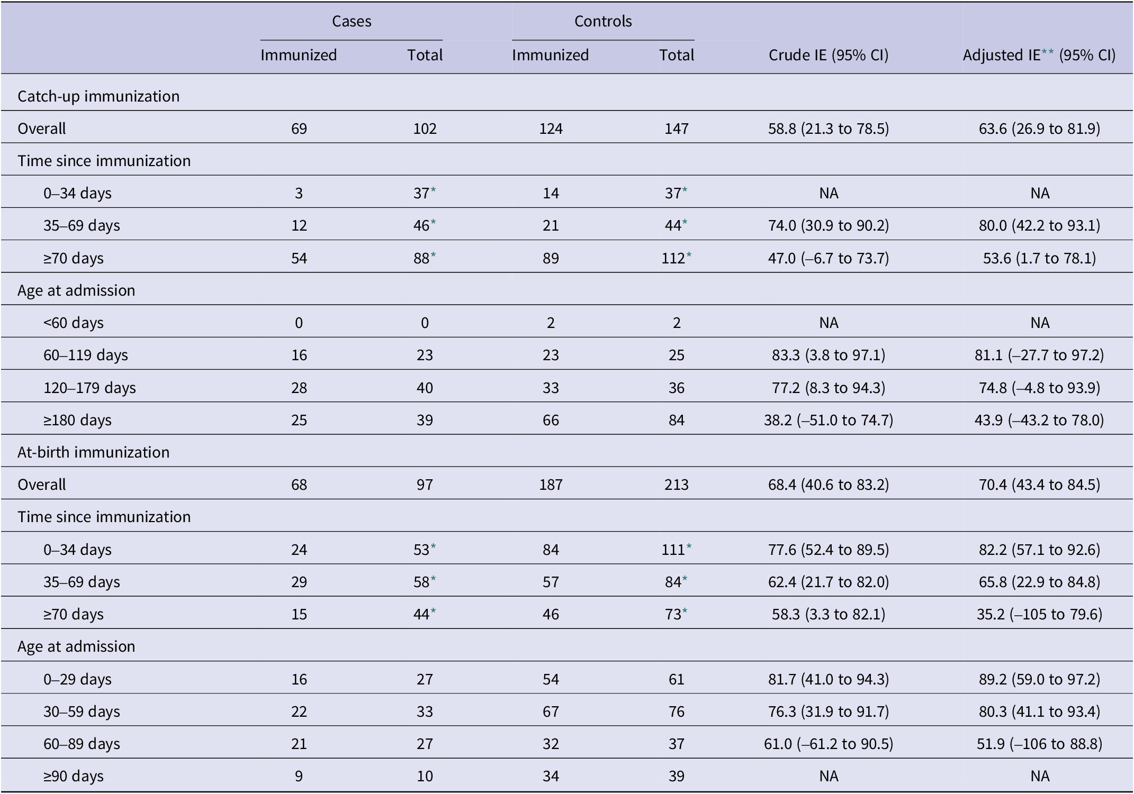Select the Catch-up immunization section heading

coord(98,96)
